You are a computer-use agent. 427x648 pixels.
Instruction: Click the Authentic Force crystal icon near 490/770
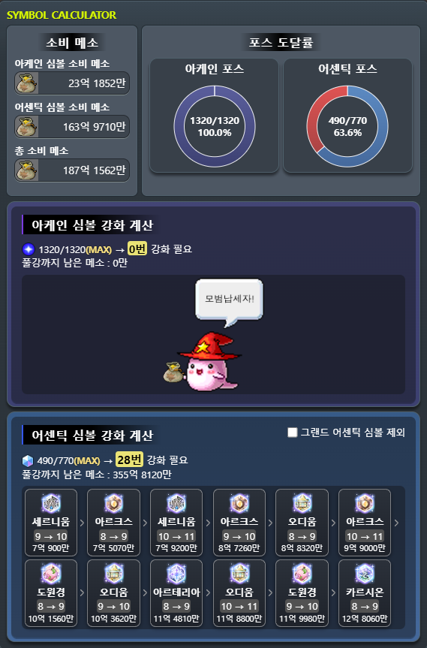click(x=28, y=460)
